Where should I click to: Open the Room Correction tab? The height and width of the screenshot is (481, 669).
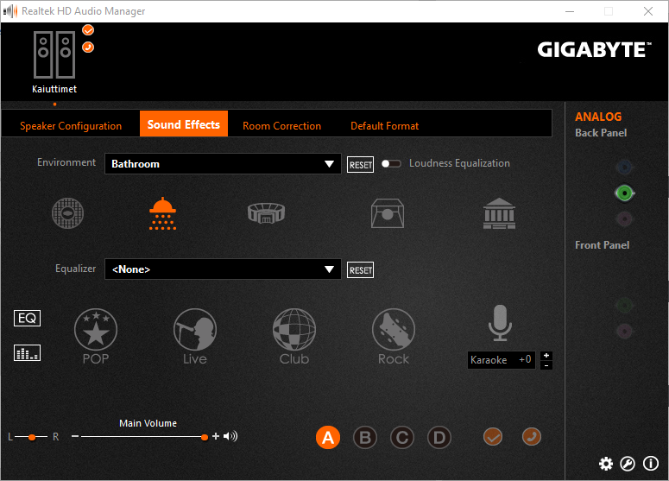[282, 126]
